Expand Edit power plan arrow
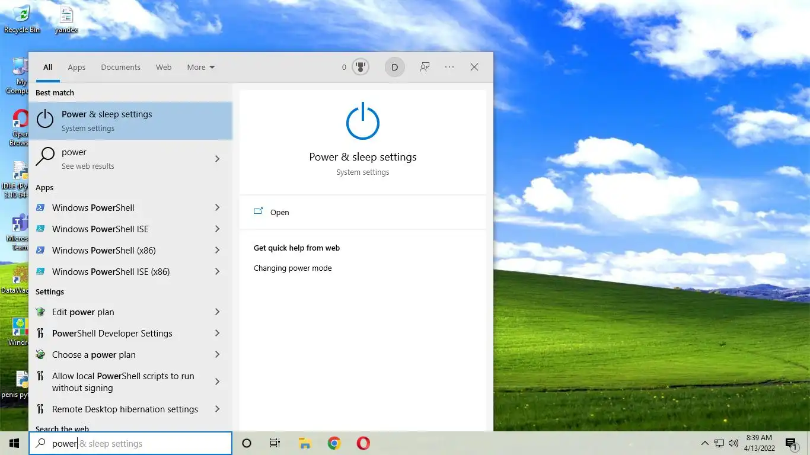Screen dimensions: 810x455 pyautogui.click(x=217, y=312)
